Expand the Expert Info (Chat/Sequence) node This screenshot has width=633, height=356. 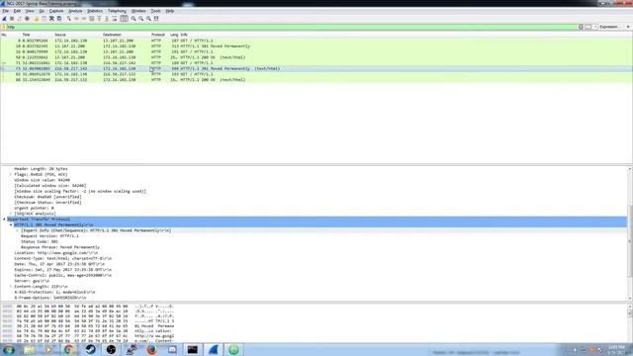(18, 230)
